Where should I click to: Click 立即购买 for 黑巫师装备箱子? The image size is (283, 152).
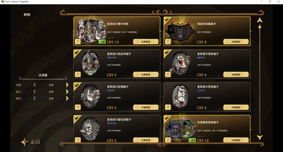[236, 42]
